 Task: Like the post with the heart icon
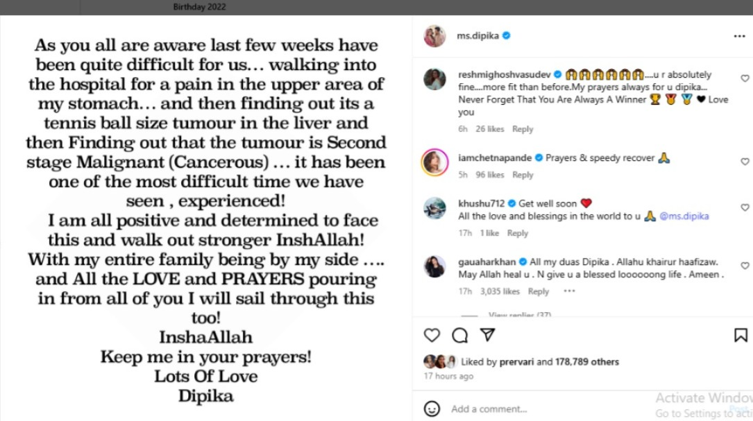pos(432,336)
